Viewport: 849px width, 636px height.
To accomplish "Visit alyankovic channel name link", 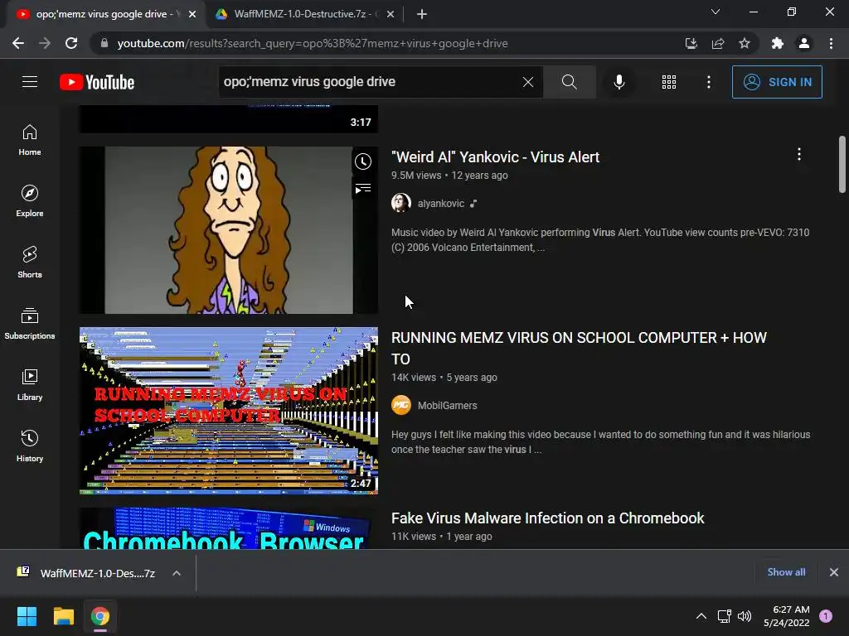I will click(441, 204).
